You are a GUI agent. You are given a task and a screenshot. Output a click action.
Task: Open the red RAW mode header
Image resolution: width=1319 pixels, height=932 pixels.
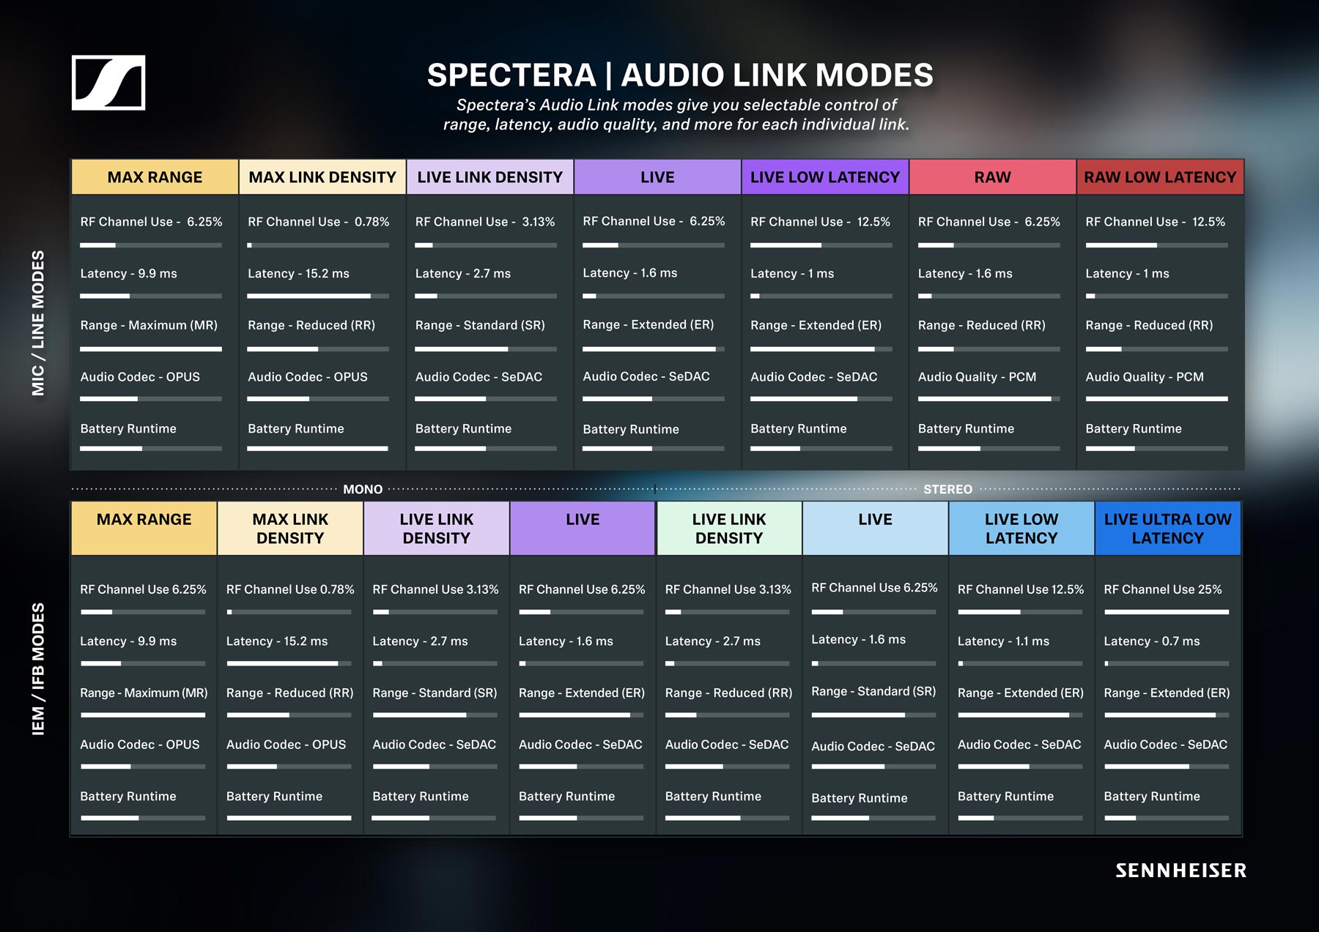click(x=992, y=177)
